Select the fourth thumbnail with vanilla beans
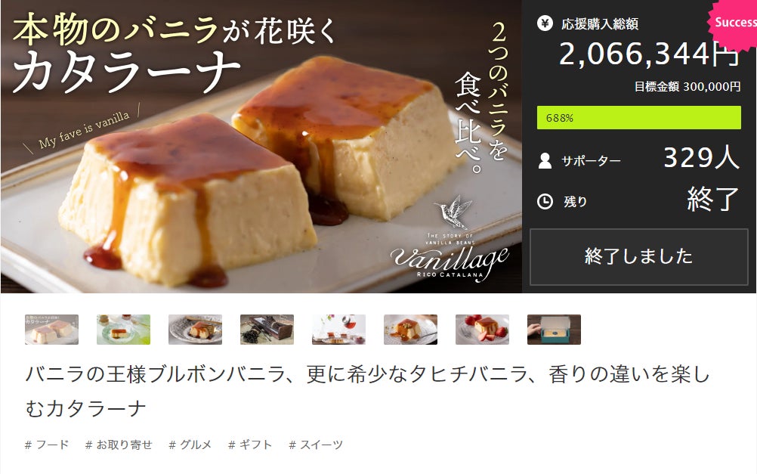The height and width of the screenshot is (474, 757). [267, 330]
